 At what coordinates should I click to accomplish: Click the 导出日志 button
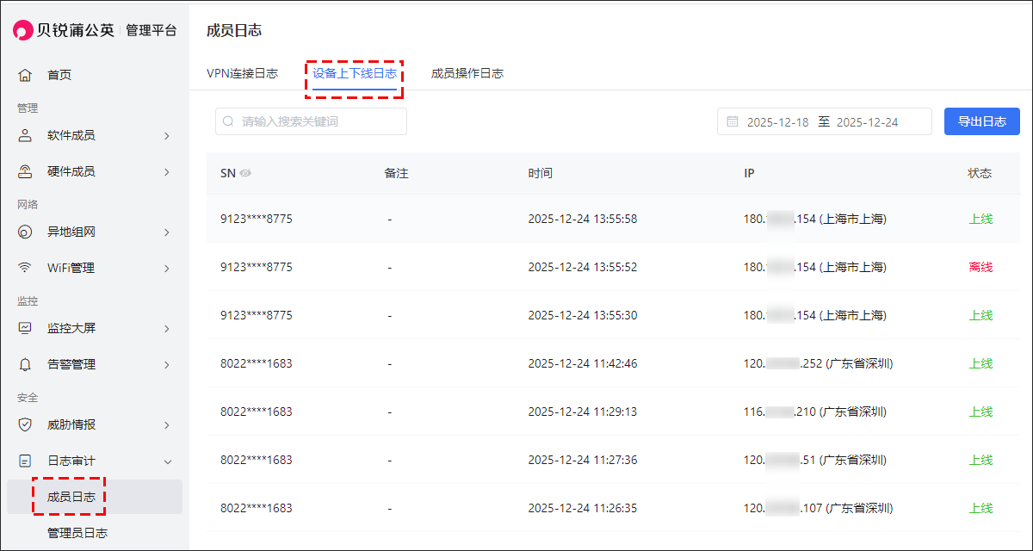[981, 121]
